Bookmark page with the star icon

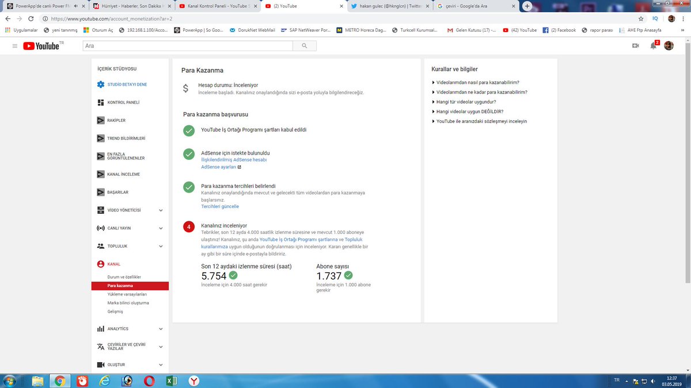(x=641, y=18)
